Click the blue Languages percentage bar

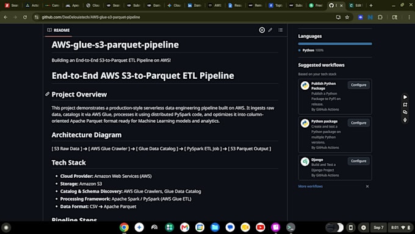[335, 44]
